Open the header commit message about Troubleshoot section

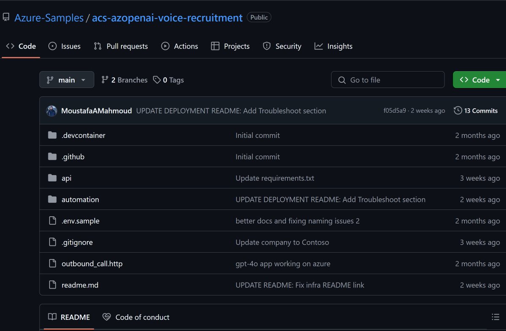pos(231,110)
